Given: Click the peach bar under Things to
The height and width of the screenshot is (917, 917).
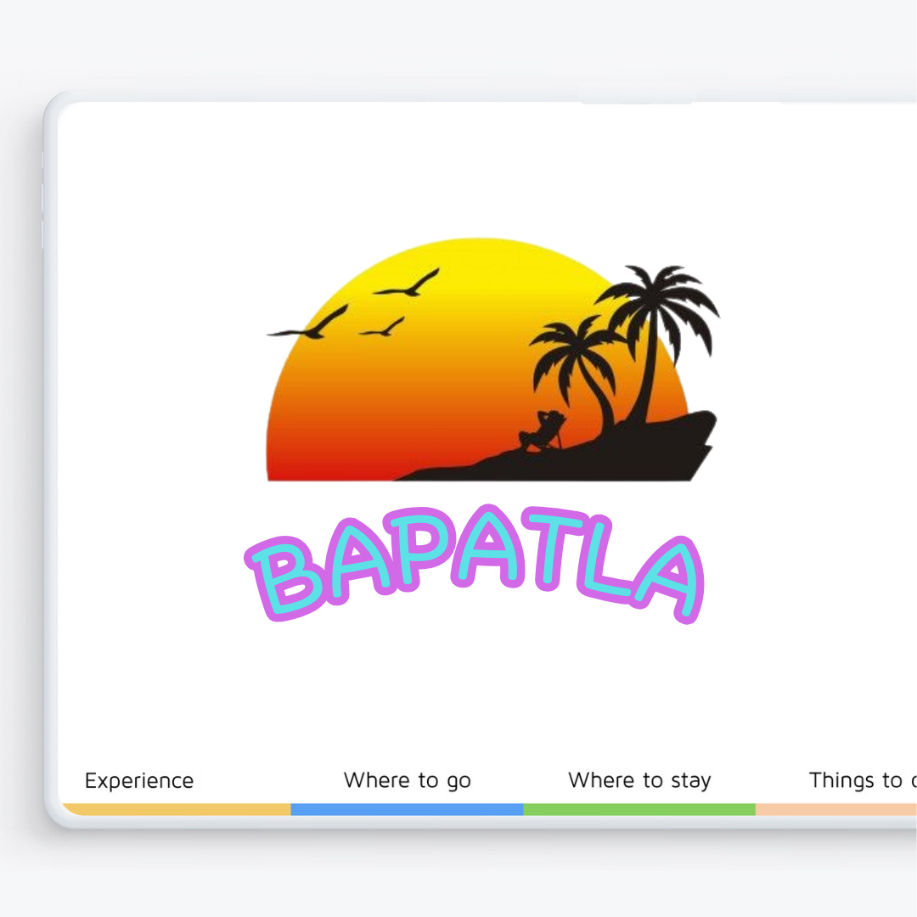Looking at the screenshot, I should pyautogui.click(x=836, y=809).
